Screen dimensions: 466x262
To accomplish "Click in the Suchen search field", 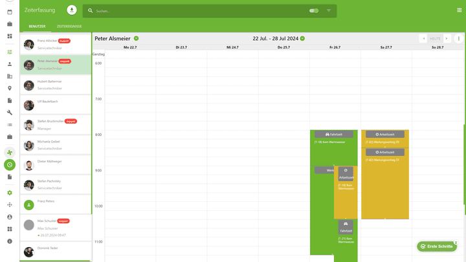I will (x=194, y=11).
